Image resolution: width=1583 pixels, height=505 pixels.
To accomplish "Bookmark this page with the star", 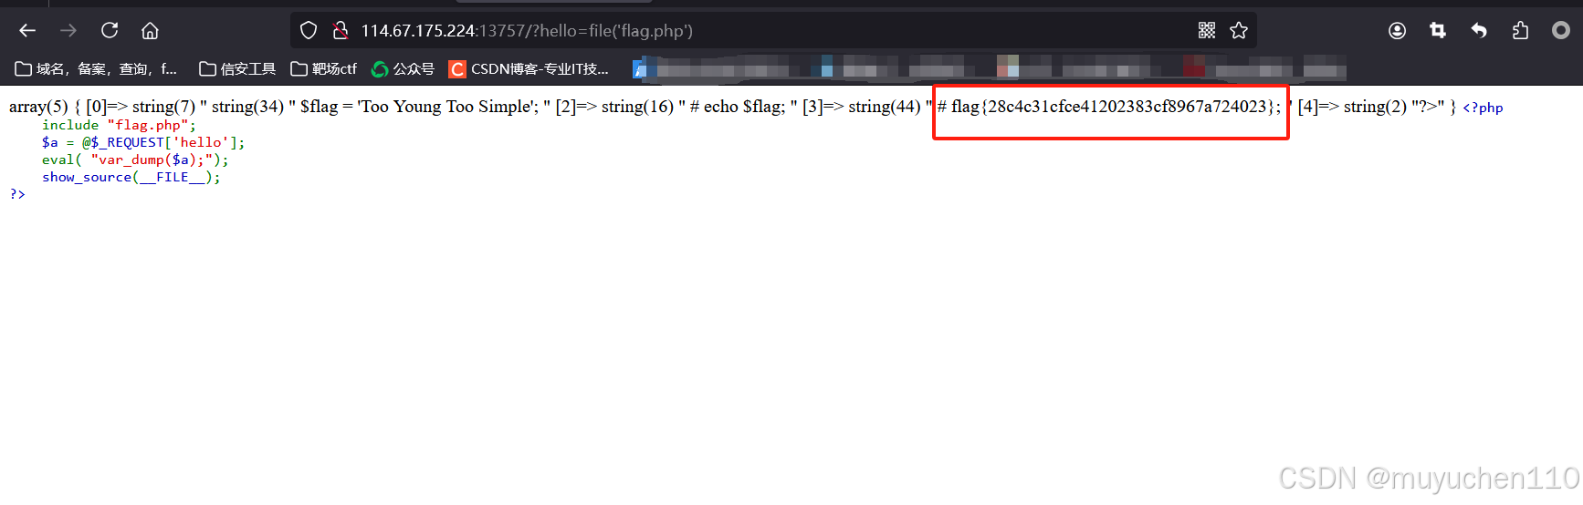I will pos(1239,31).
